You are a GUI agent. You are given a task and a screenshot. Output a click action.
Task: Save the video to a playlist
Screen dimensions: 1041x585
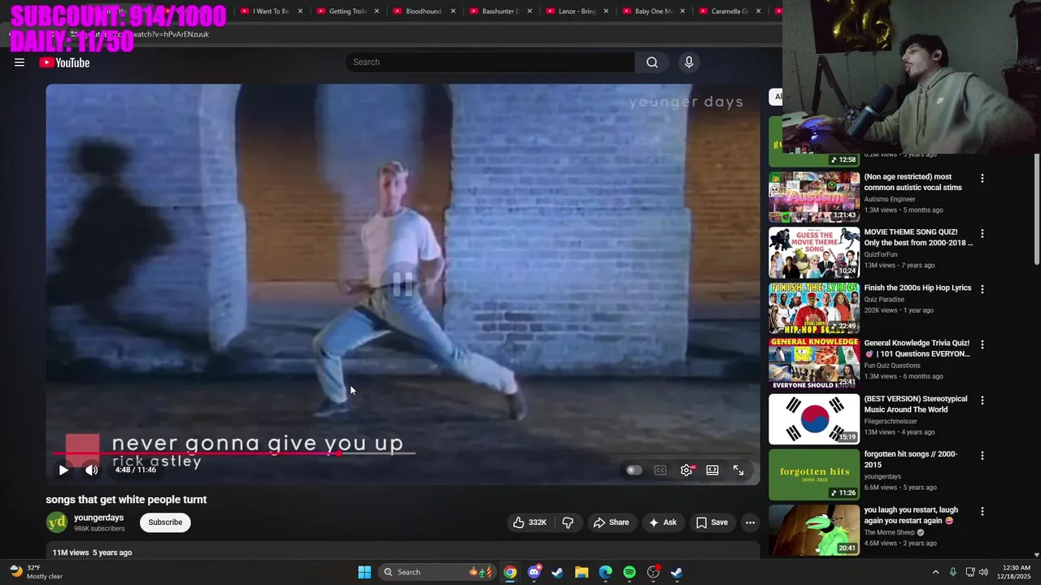(712, 522)
